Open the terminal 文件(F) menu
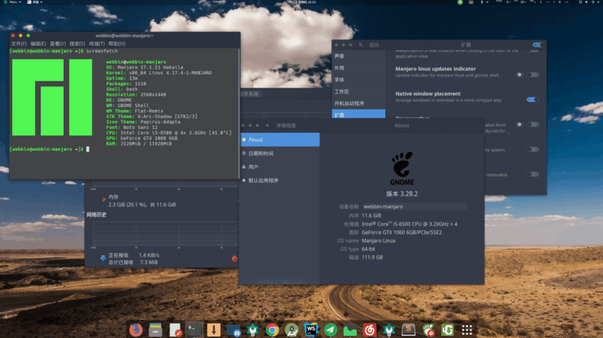Image resolution: width=603 pixels, height=338 pixels. point(19,44)
